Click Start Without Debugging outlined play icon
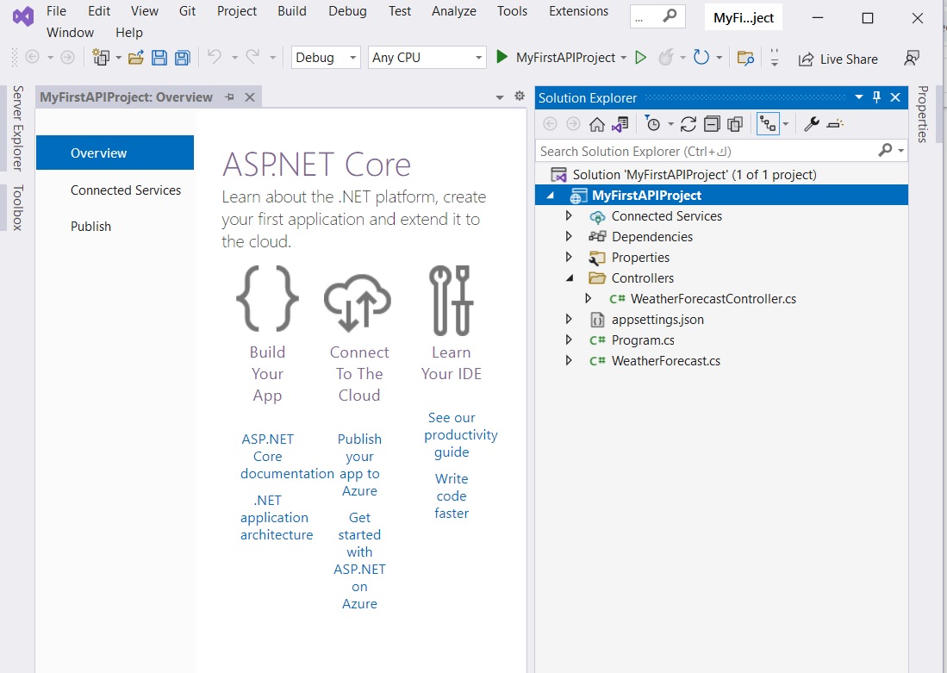 (641, 58)
